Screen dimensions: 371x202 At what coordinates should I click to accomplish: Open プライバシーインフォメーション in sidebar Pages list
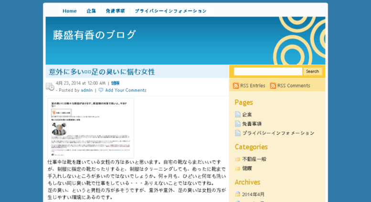[278, 133]
